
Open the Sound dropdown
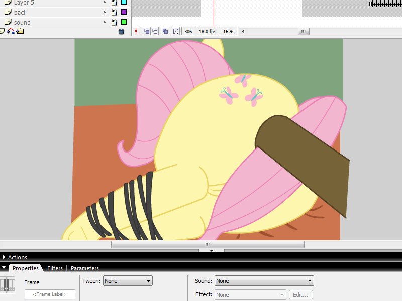point(264,281)
